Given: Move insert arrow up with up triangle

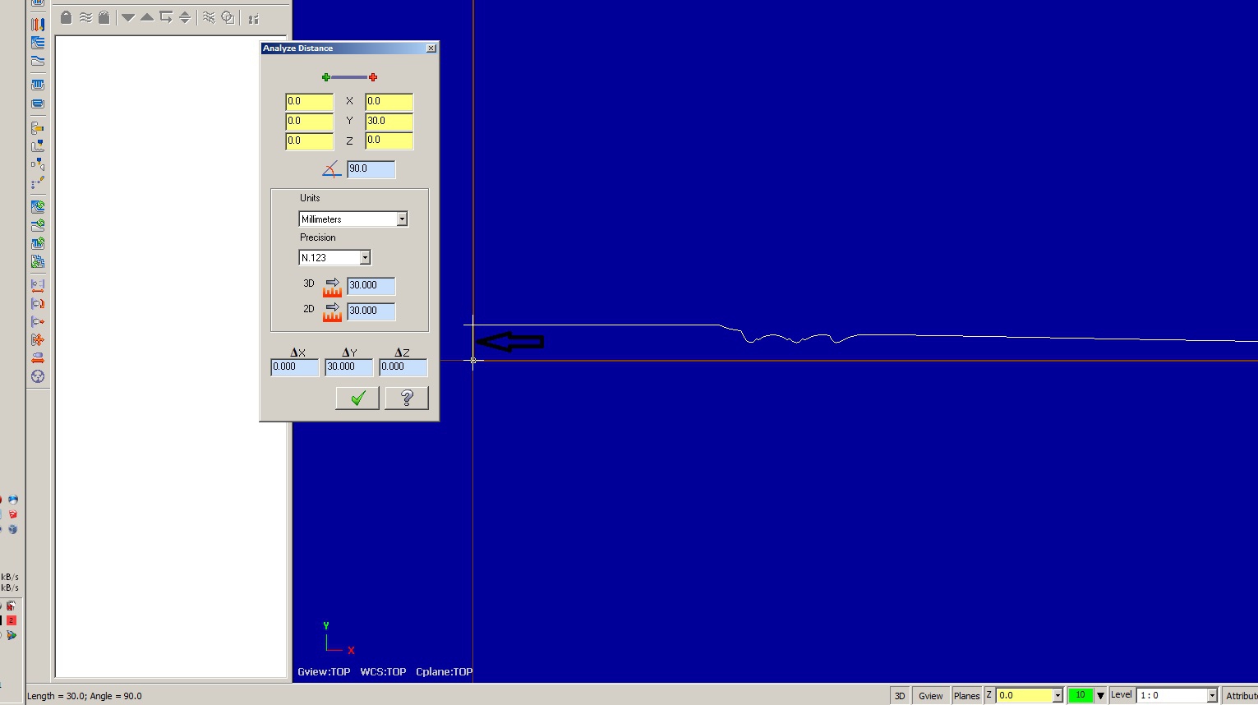Looking at the screenshot, I should (x=147, y=17).
